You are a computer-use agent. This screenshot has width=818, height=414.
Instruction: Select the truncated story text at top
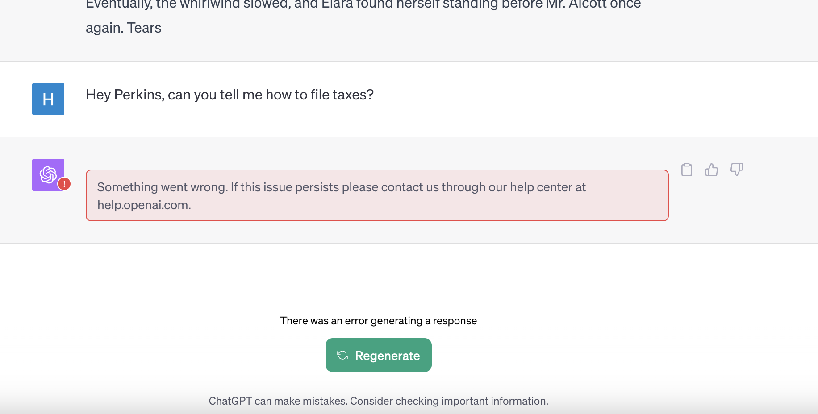click(313, 16)
